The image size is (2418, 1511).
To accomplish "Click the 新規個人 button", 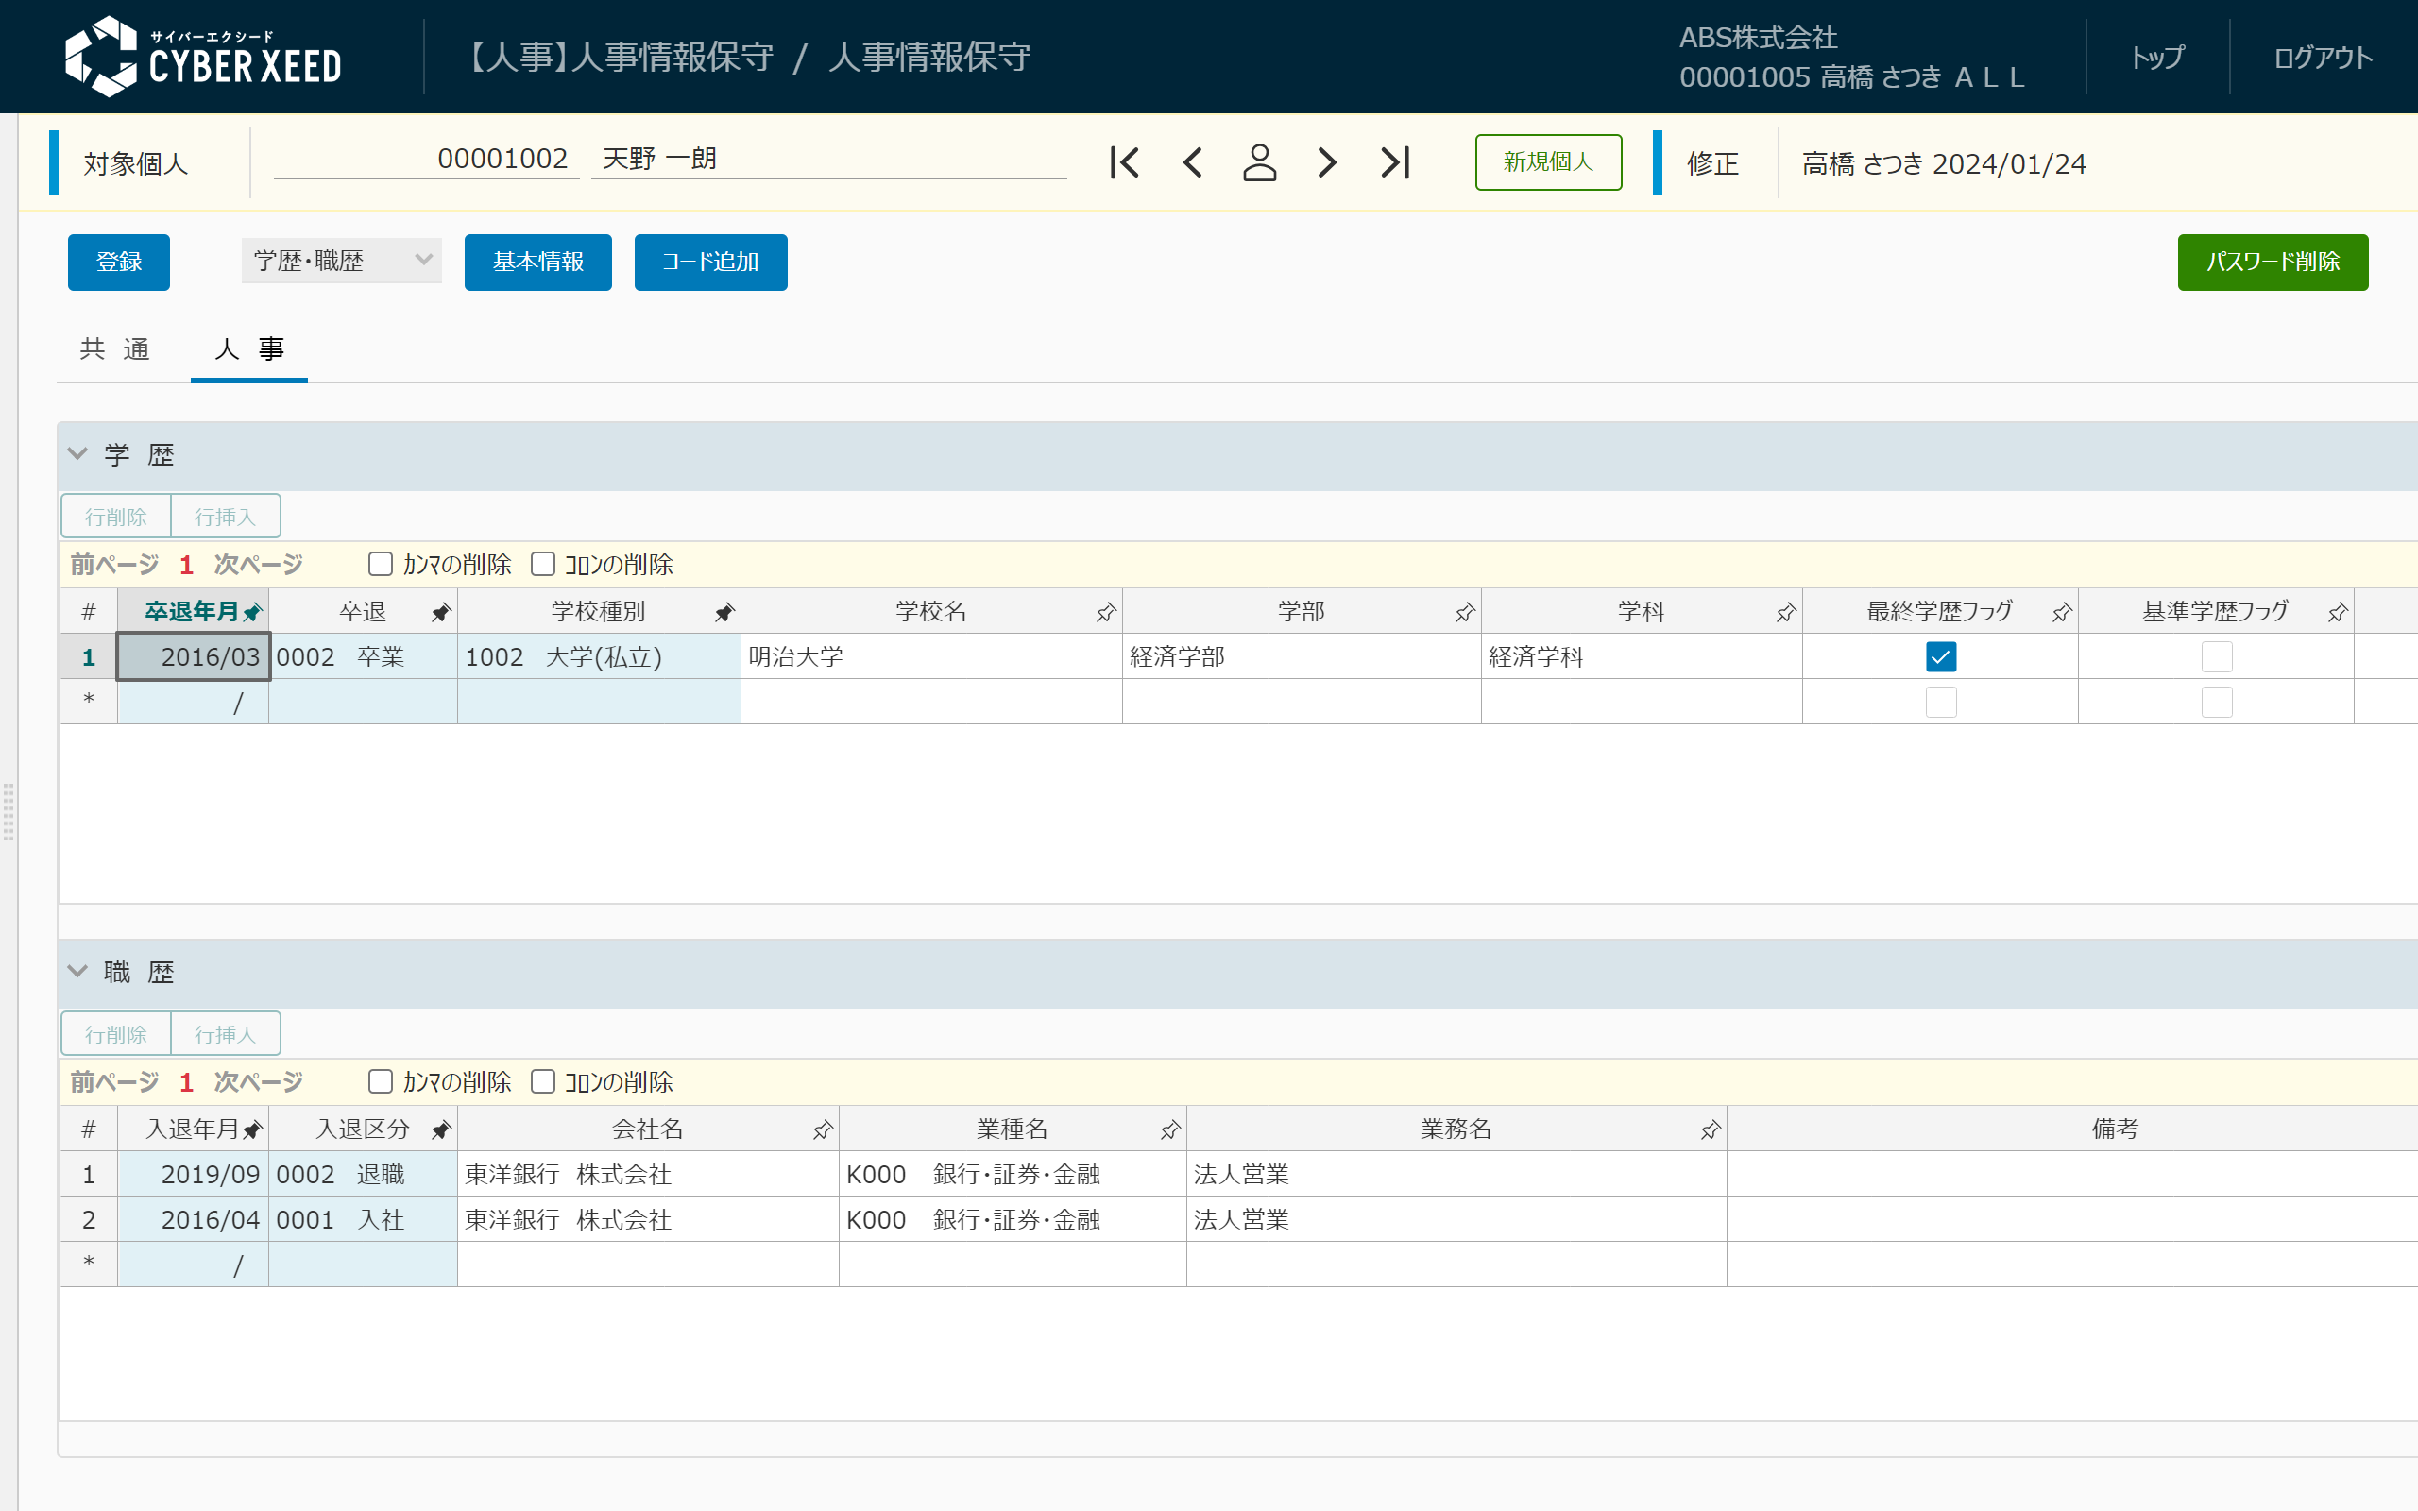I will point(1548,161).
